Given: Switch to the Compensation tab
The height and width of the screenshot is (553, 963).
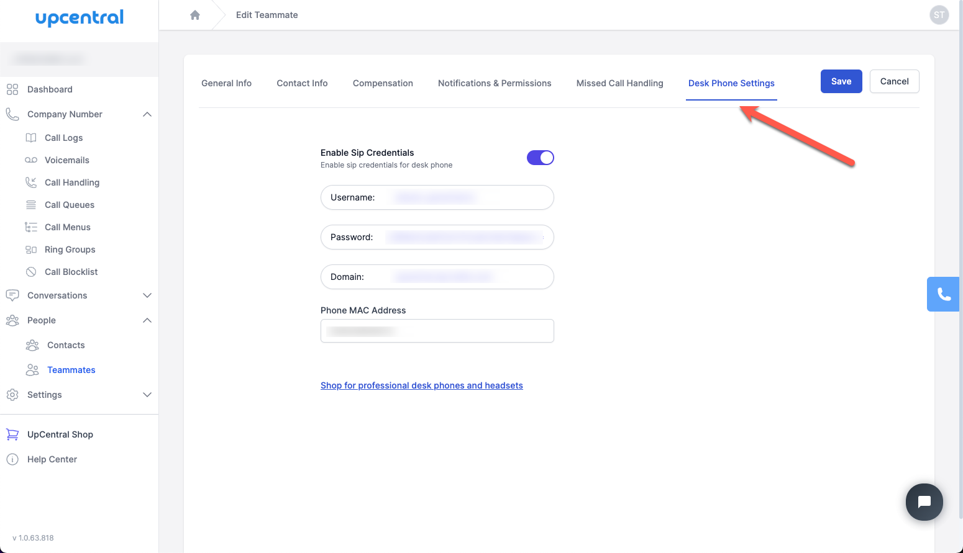Looking at the screenshot, I should [383, 83].
